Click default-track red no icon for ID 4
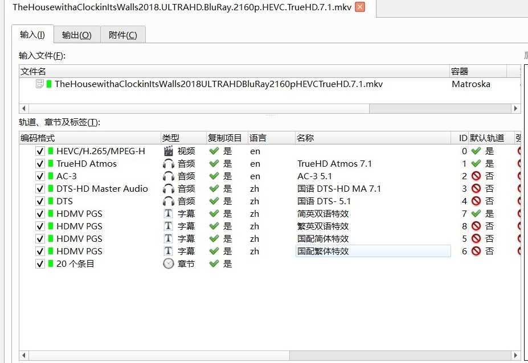This screenshot has width=528, height=363. click(476, 201)
